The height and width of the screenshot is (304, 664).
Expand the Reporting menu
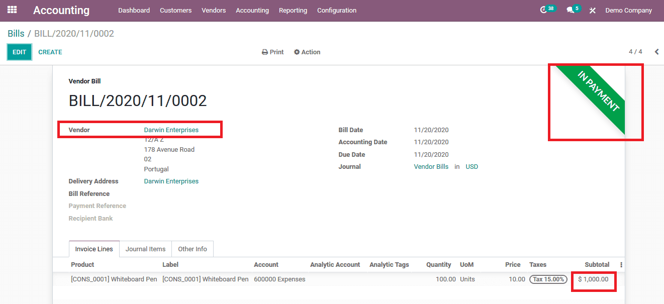293,11
